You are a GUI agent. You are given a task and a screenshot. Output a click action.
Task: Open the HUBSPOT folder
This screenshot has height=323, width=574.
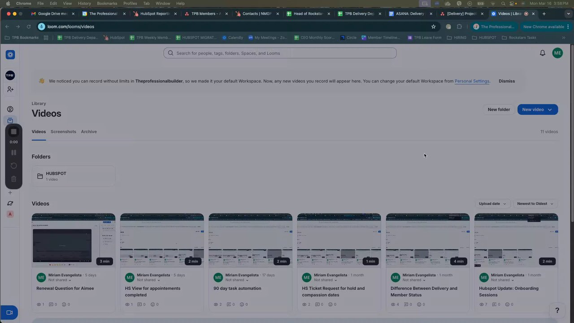coord(74,176)
